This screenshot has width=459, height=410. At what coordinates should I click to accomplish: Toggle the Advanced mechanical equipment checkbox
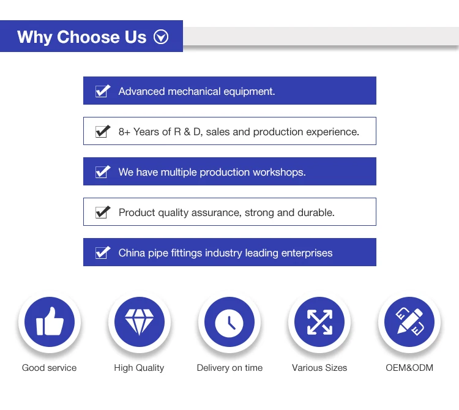click(x=102, y=91)
